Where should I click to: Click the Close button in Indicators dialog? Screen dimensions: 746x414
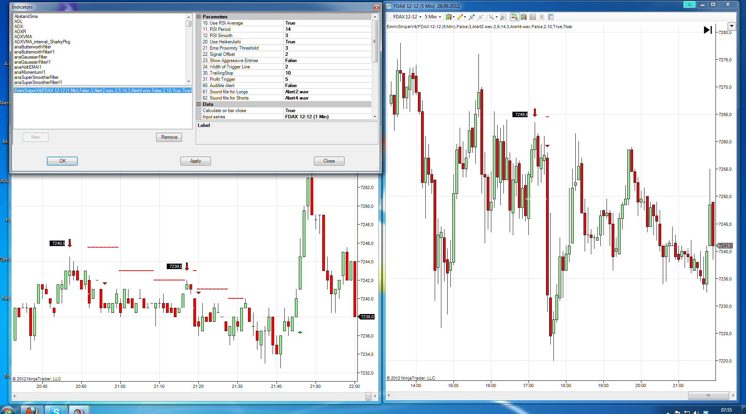coord(329,161)
